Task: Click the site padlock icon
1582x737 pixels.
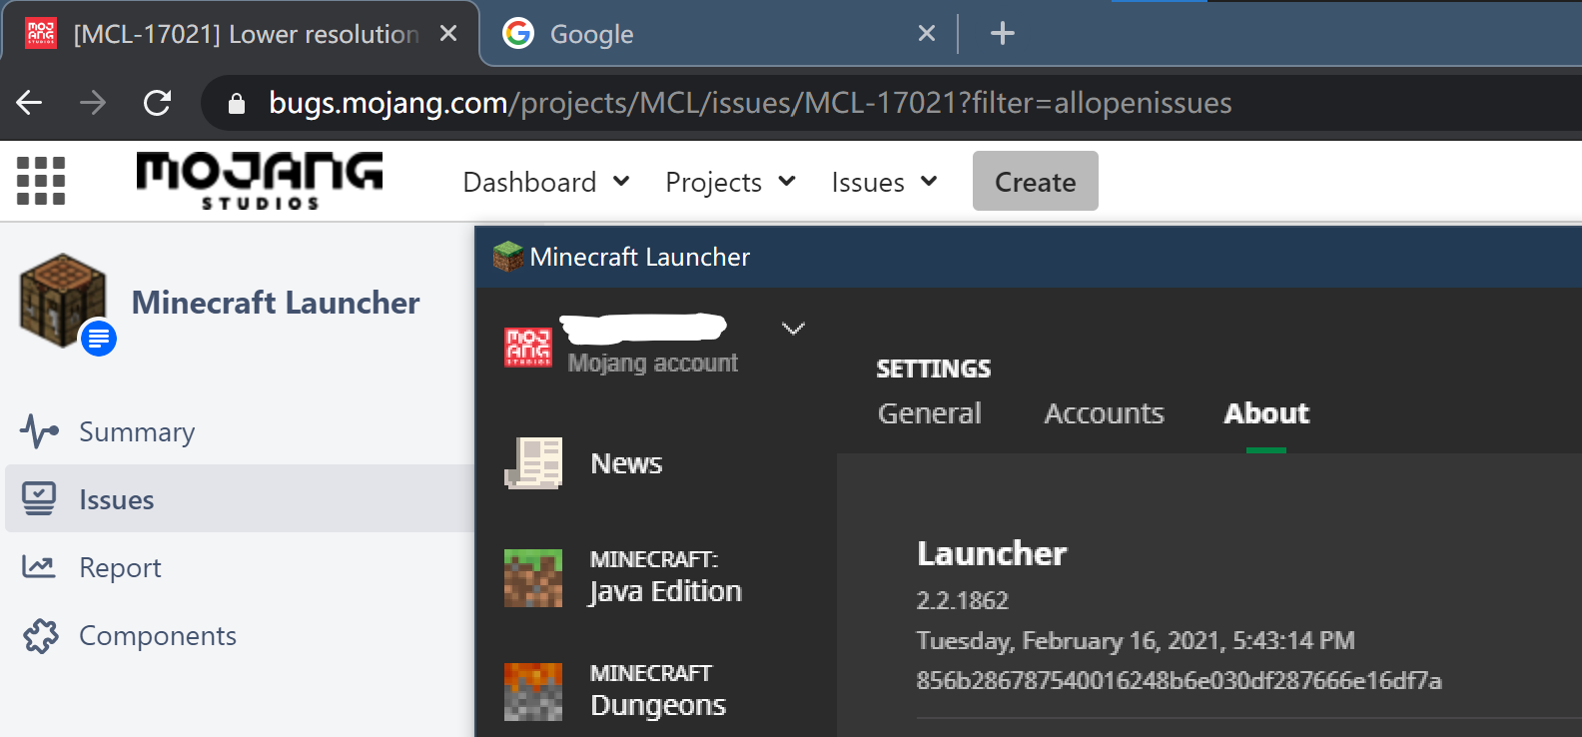Action: pyautogui.click(x=237, y=104)
